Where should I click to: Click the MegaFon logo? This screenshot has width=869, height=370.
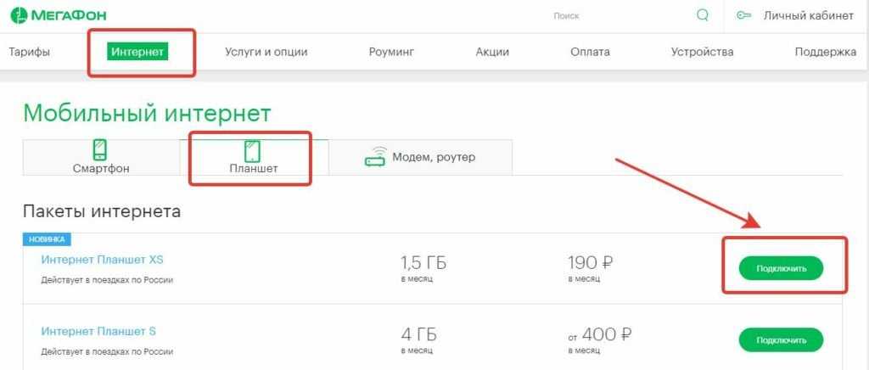[x=59, y=15]
